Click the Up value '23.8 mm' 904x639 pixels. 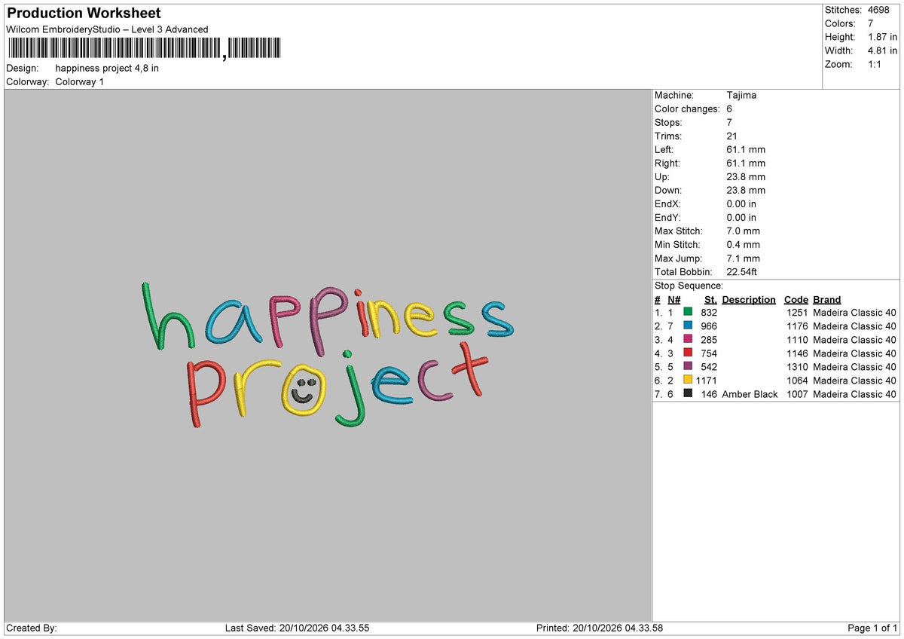click(x=746, y=176)
